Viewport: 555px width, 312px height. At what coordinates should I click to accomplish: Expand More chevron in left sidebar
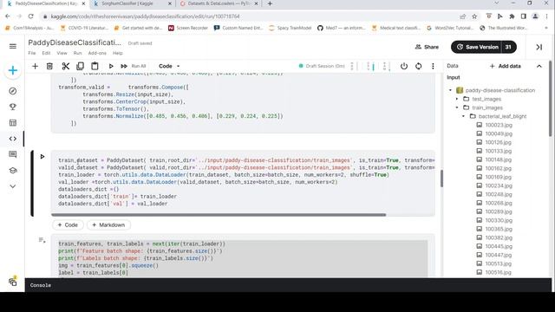(13, 186)
